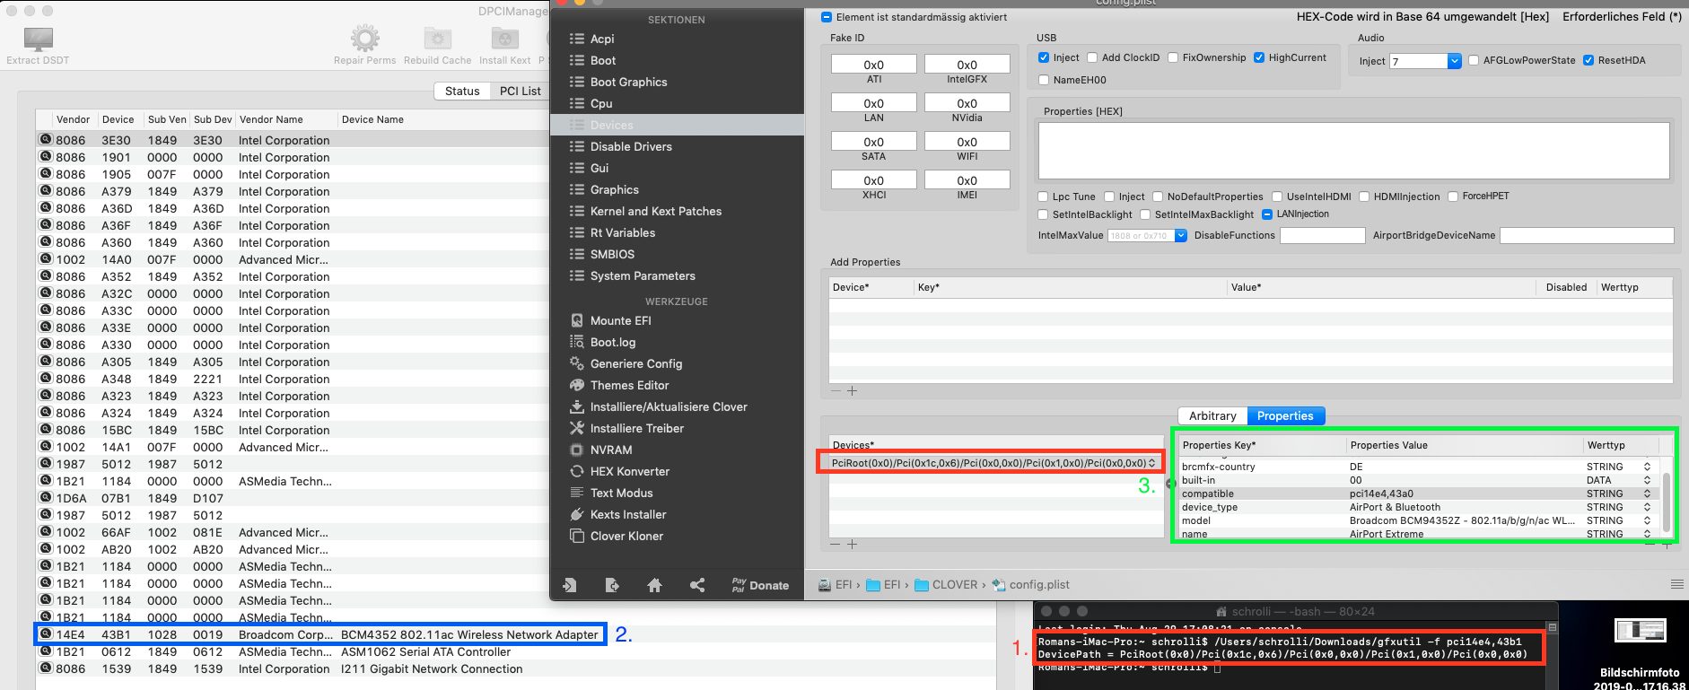Screen dimensions: 1689x690
Task: Click the Terminal window scroll button
Action: point(1552,627)
